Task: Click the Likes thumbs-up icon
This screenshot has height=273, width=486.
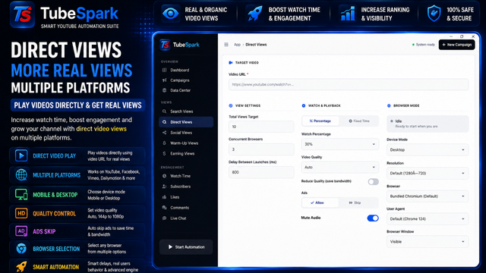Action: click(x=164, y=197)
